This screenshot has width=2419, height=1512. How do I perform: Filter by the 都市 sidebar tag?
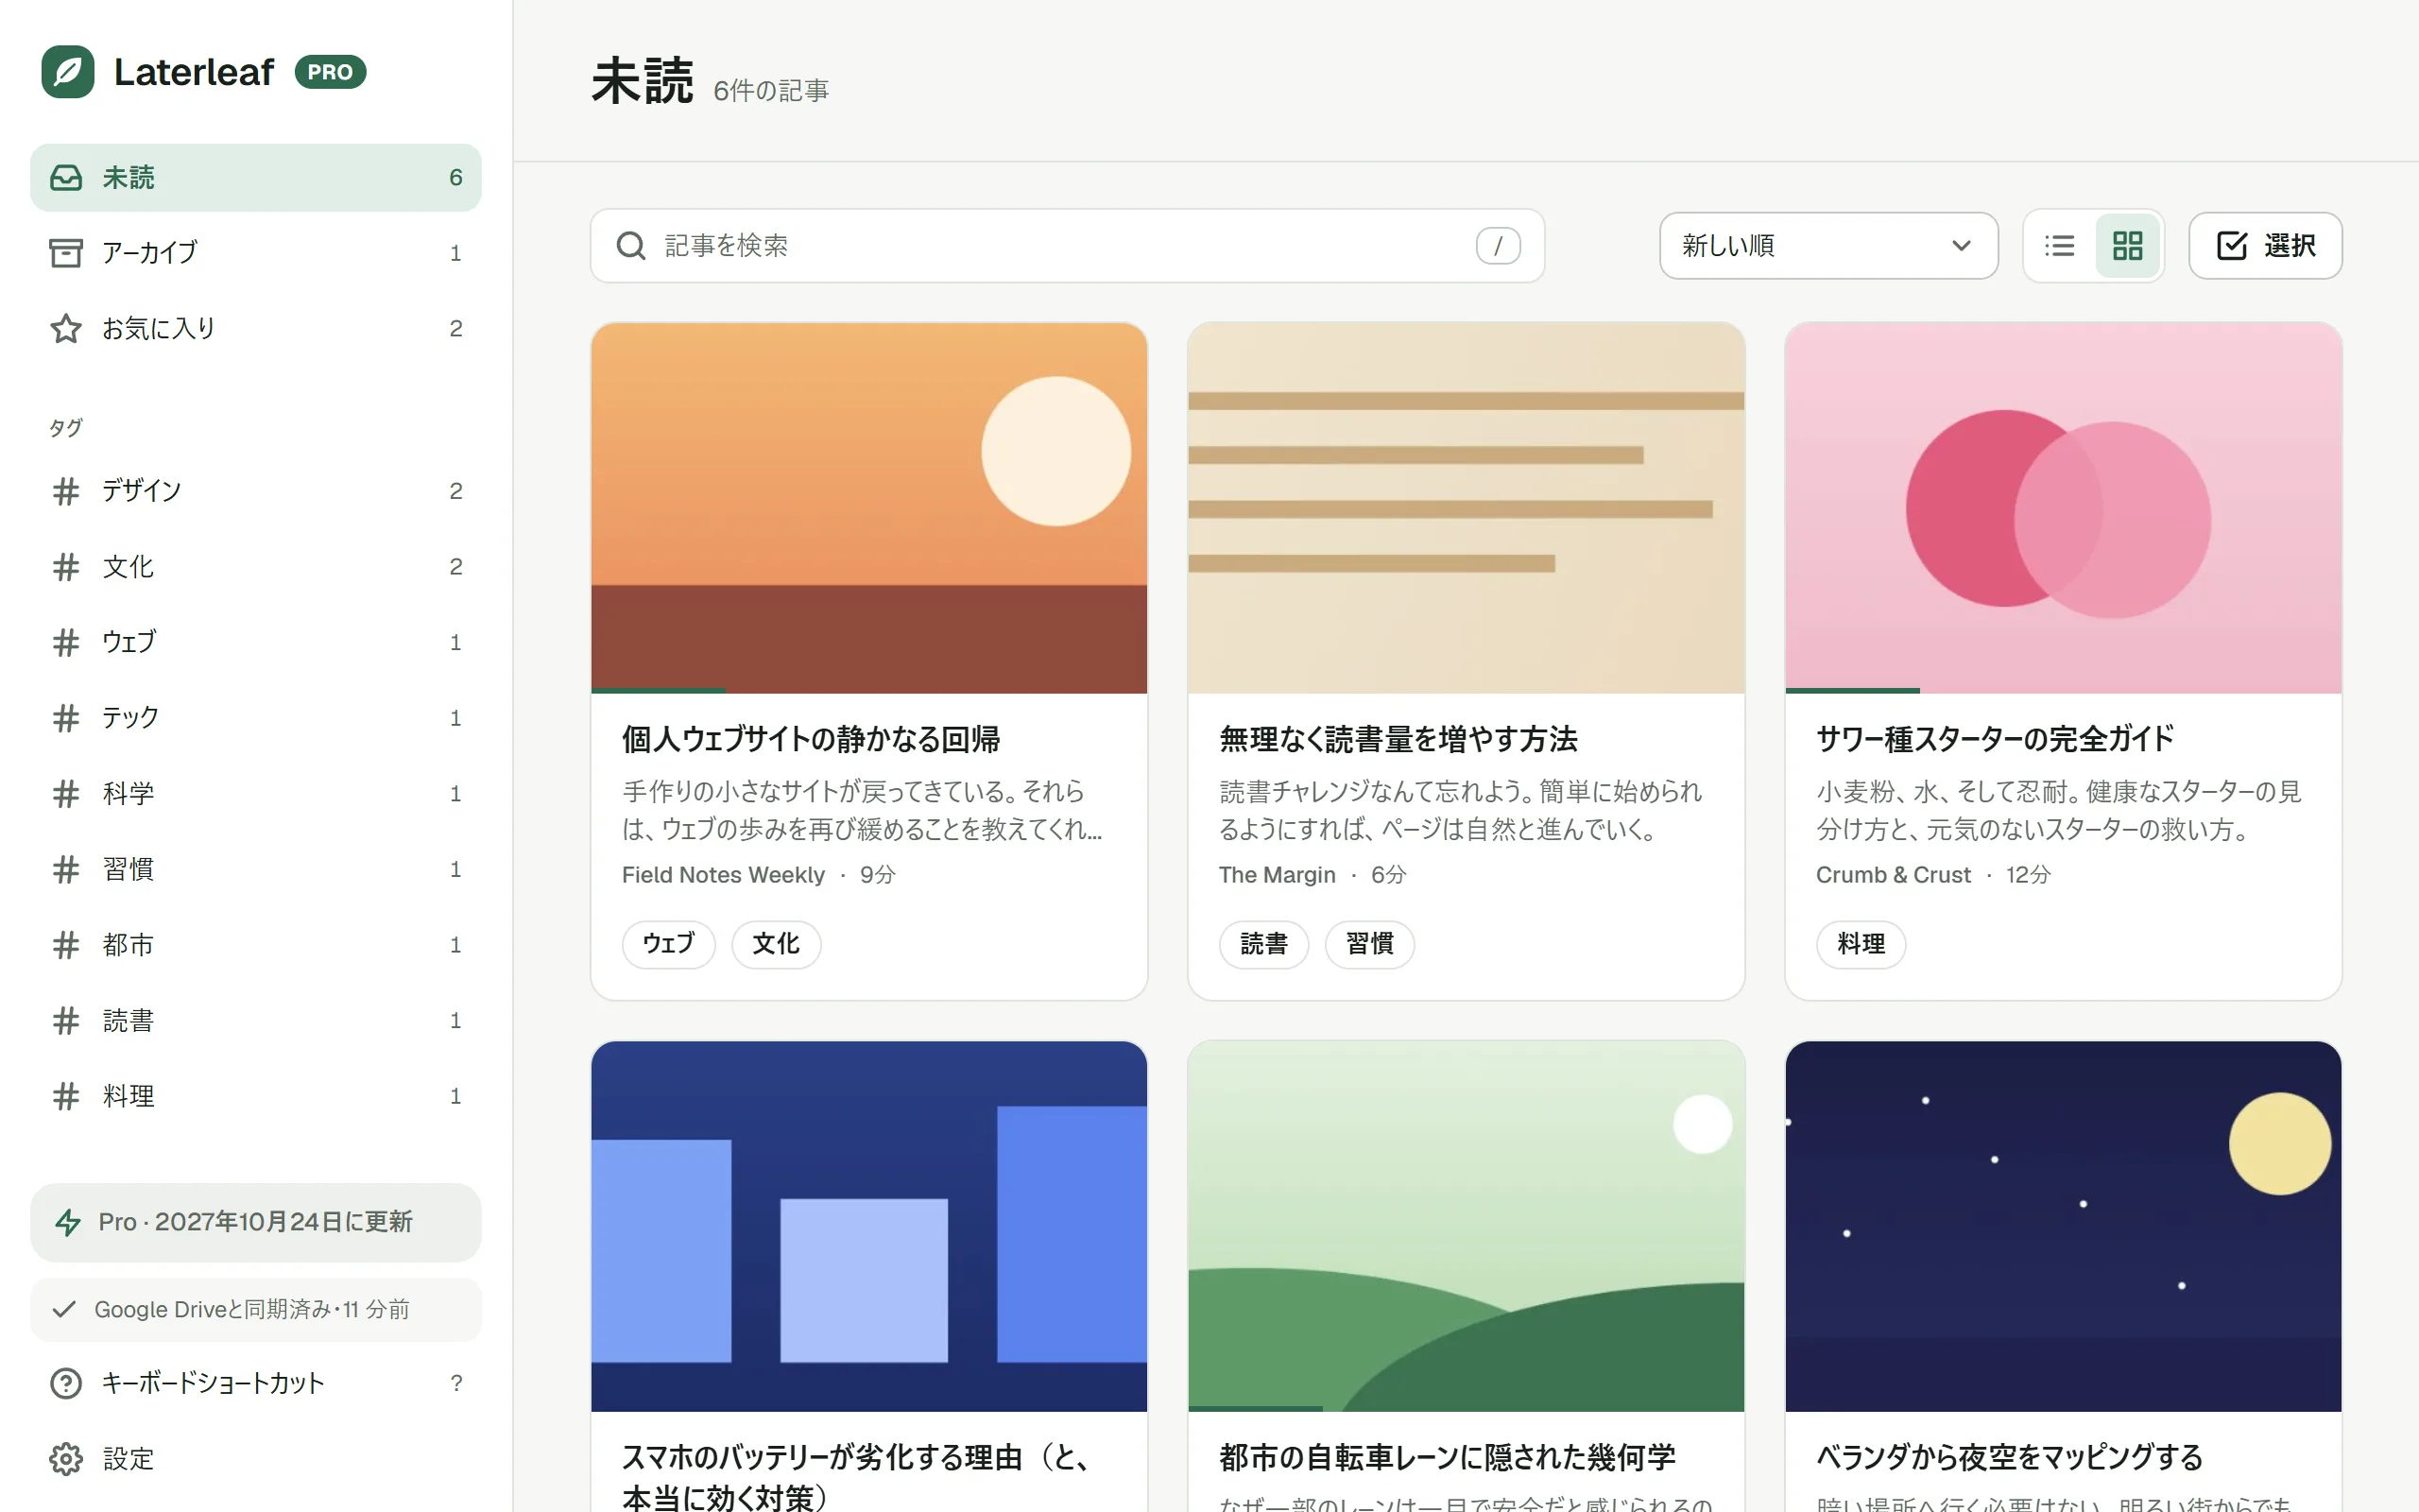[256, 945]
